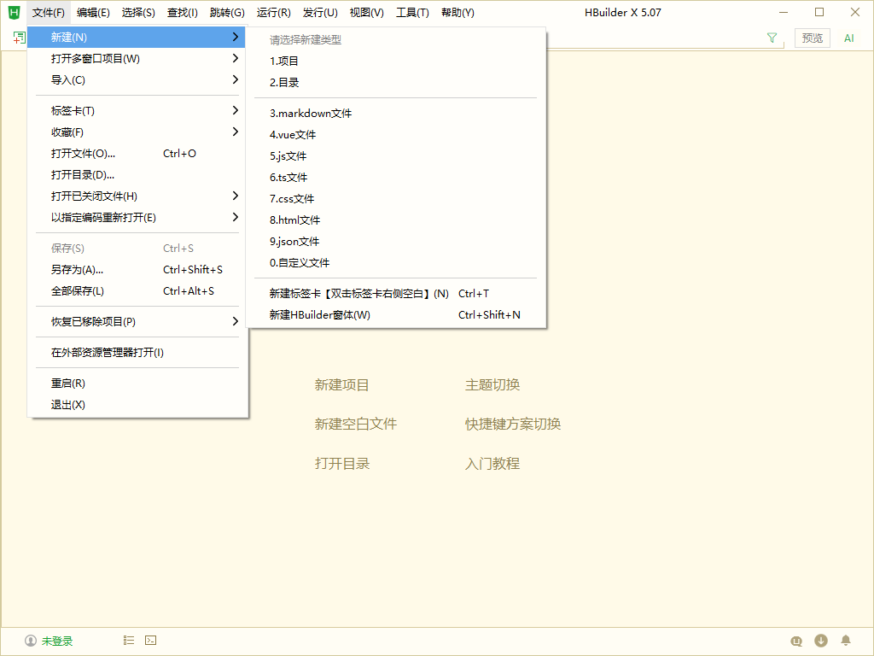Image resolution: width=874 pixels, height=656 pixels.
Task: Click the HBuilder X logo icon
Action: [x=14, y=12]
